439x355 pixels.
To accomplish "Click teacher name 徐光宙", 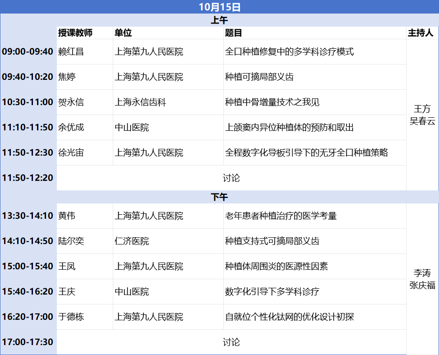I will coord(71,152).
